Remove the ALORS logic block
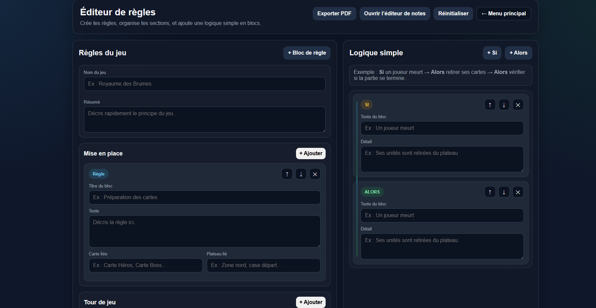596x308 pixels. tap(518, 192)
